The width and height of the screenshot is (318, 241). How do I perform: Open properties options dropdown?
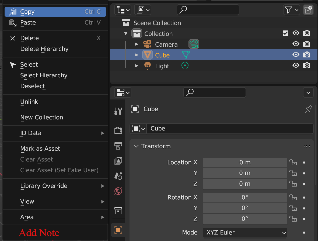point(308,92)
